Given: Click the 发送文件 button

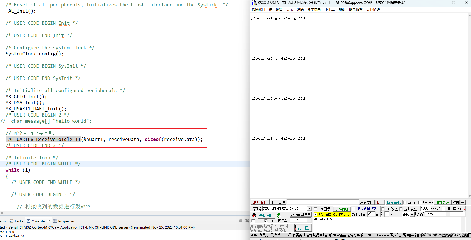Looking at the screenshot, I should pyautogui.click(x=366, y=202).
